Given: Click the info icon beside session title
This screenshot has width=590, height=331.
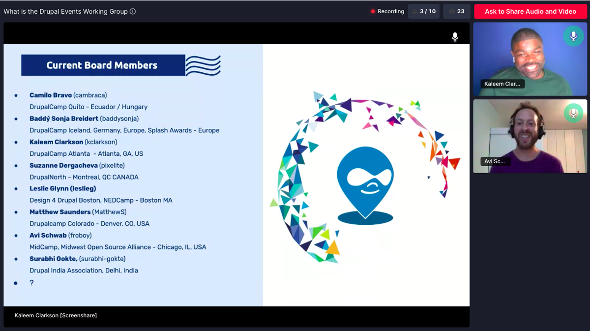Looking at the screenshot, I should click(133, 11).
